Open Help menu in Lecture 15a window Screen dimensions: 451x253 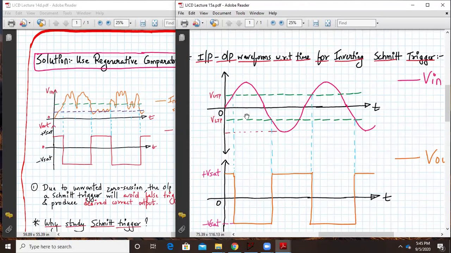[273, 13]
